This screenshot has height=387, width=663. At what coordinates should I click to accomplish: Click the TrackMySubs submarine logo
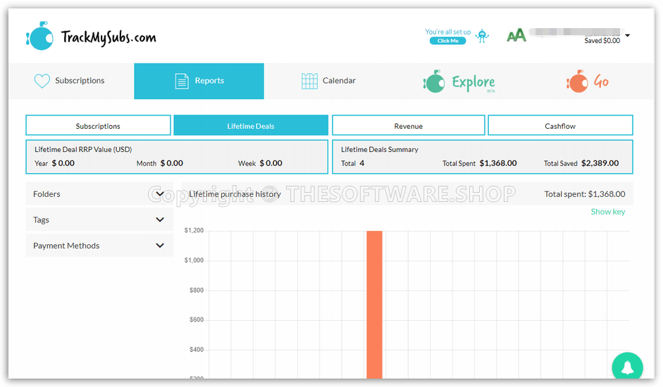click(x=39, y=36)
